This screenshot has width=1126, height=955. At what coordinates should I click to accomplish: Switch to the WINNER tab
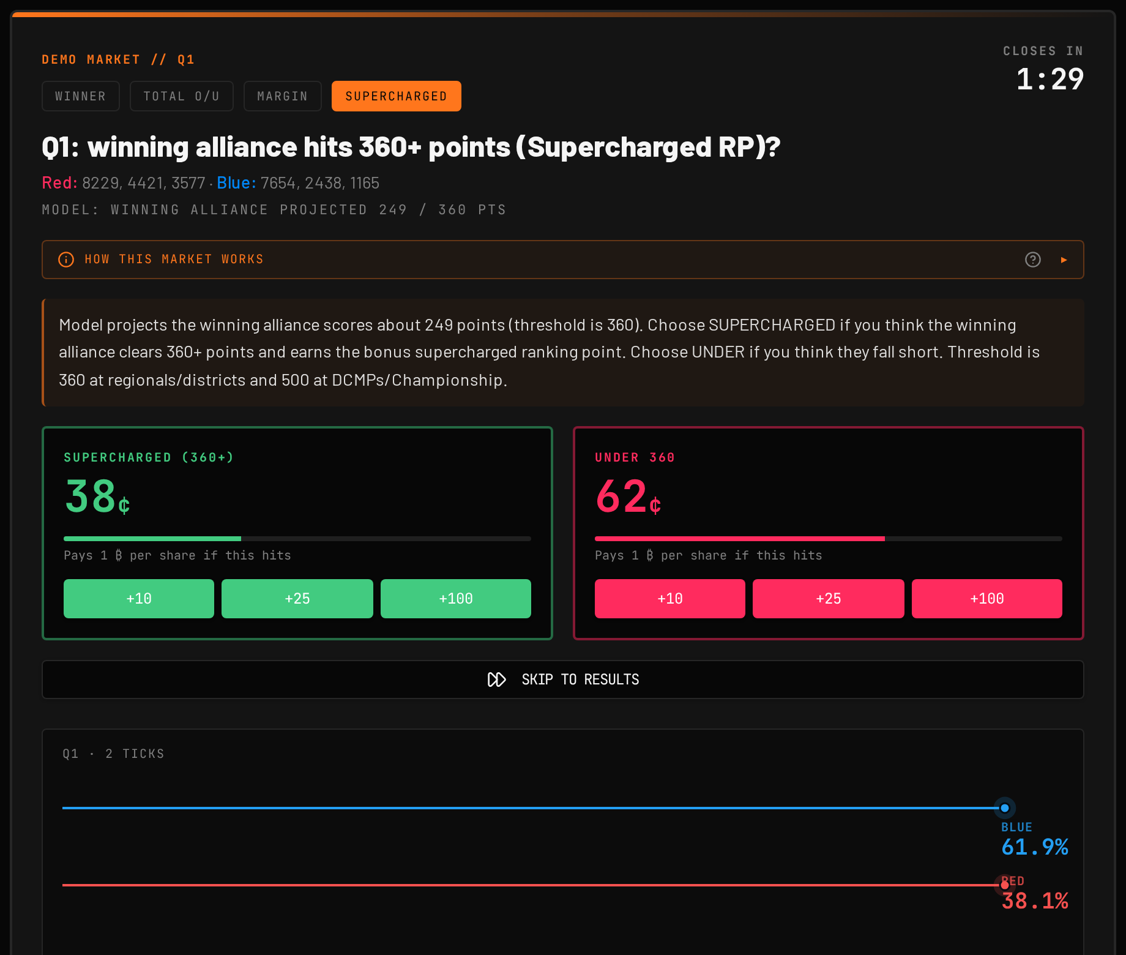81,96
